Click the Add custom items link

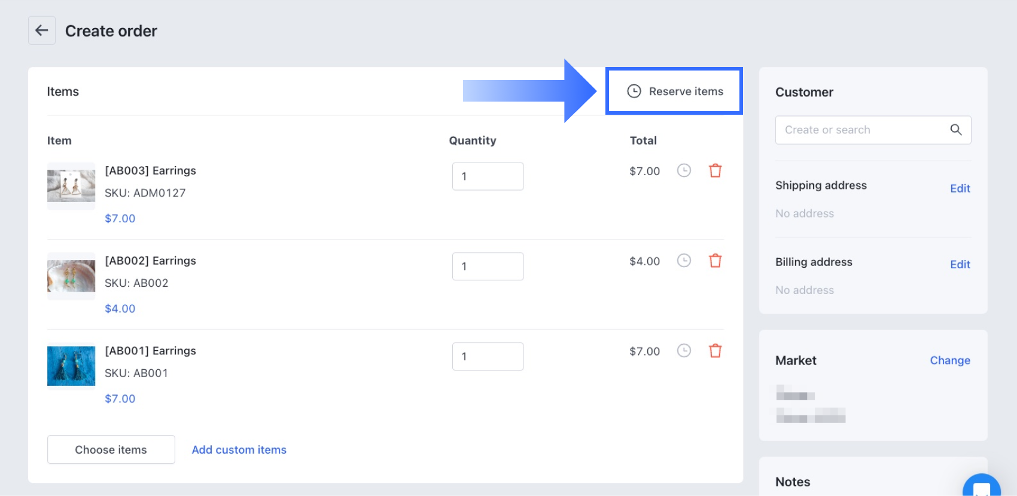pyautogui.click(x=239, y=449)
